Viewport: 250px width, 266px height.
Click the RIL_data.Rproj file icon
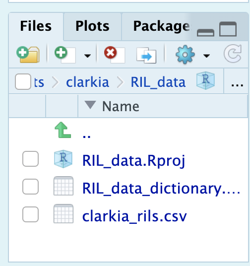(x=63, y=159)
